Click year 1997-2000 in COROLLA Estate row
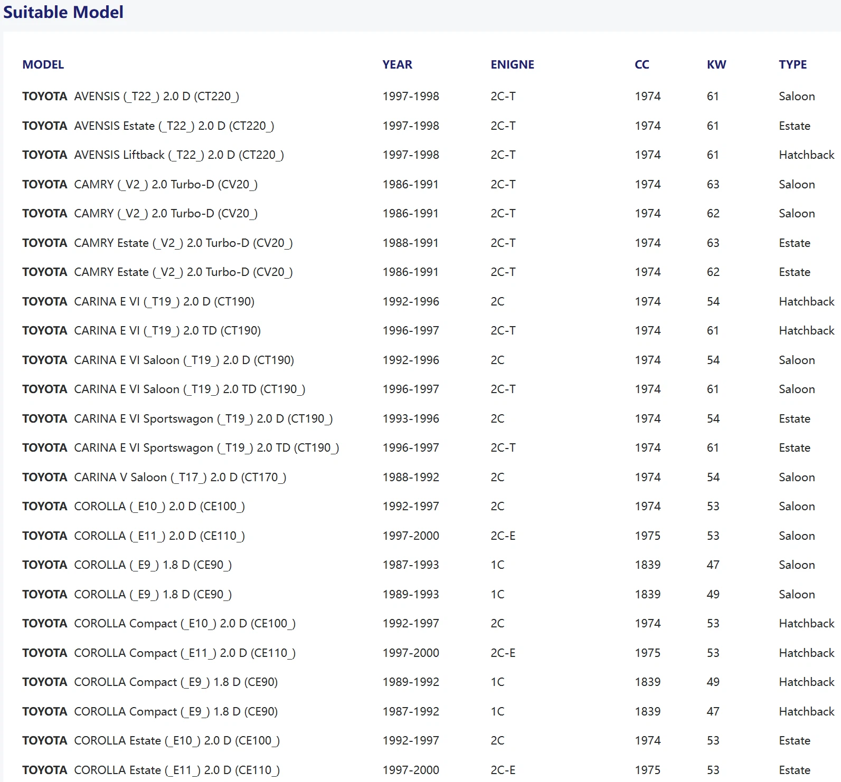841x782 pixels. point(411,770)
